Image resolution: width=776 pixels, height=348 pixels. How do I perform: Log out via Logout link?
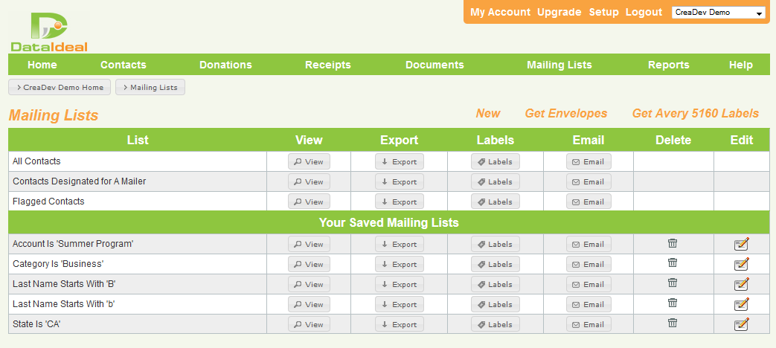point(644,13)
